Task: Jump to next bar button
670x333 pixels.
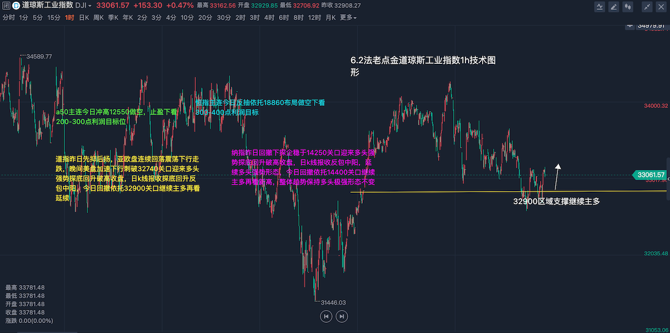Action: [x=342, y=316]
